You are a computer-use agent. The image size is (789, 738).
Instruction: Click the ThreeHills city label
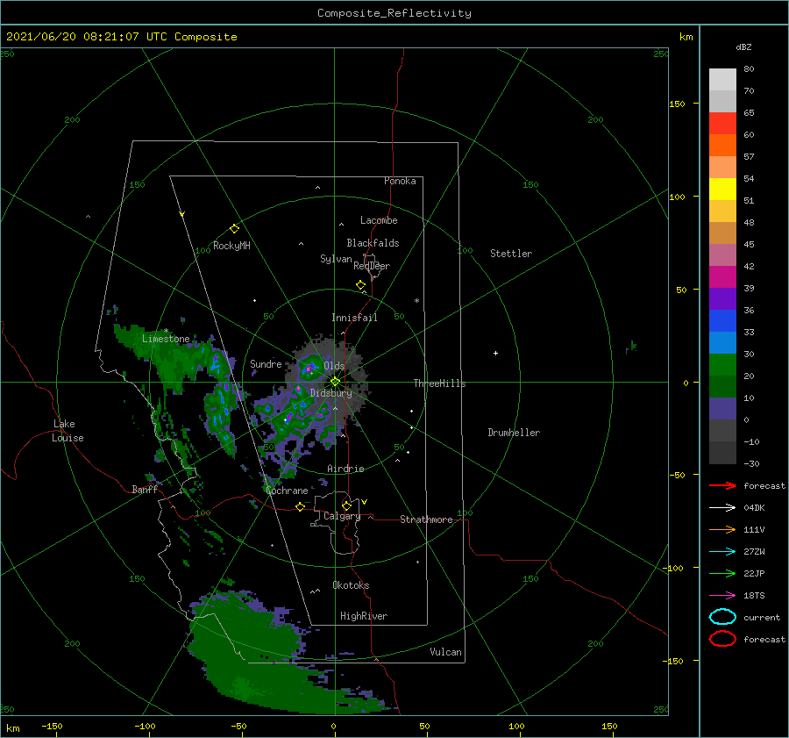[x=439, y=383]
